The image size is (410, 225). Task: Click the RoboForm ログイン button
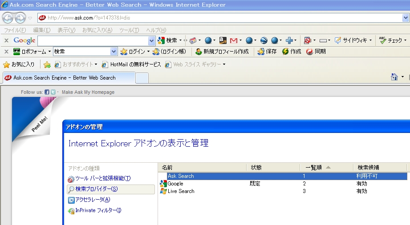(x=133, y=52)
